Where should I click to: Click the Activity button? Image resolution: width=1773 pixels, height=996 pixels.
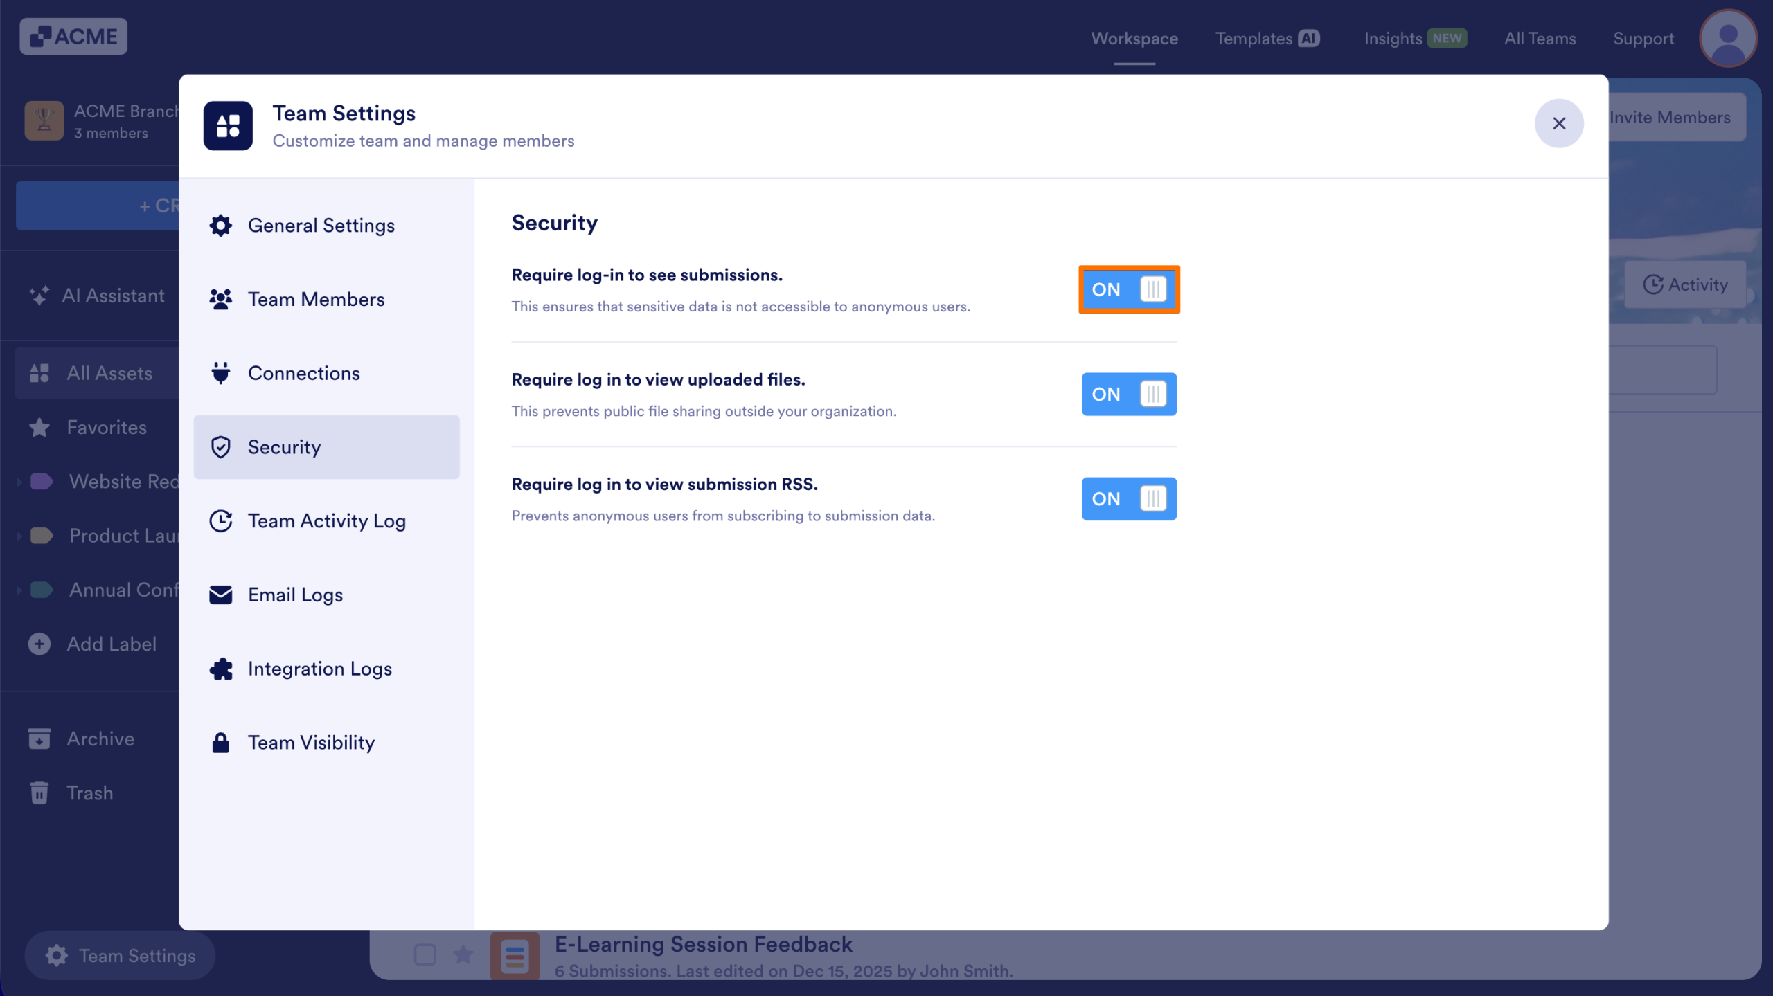[x=1685, y=284]
